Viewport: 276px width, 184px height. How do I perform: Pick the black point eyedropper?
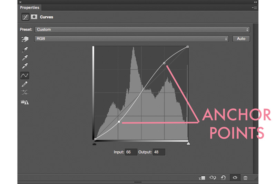point(25,49)
